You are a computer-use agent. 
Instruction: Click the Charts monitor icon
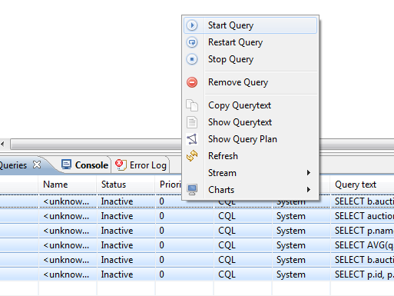pyautogui.click(x=192, y=190)
